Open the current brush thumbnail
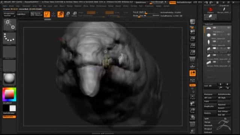 coord(9,25)
